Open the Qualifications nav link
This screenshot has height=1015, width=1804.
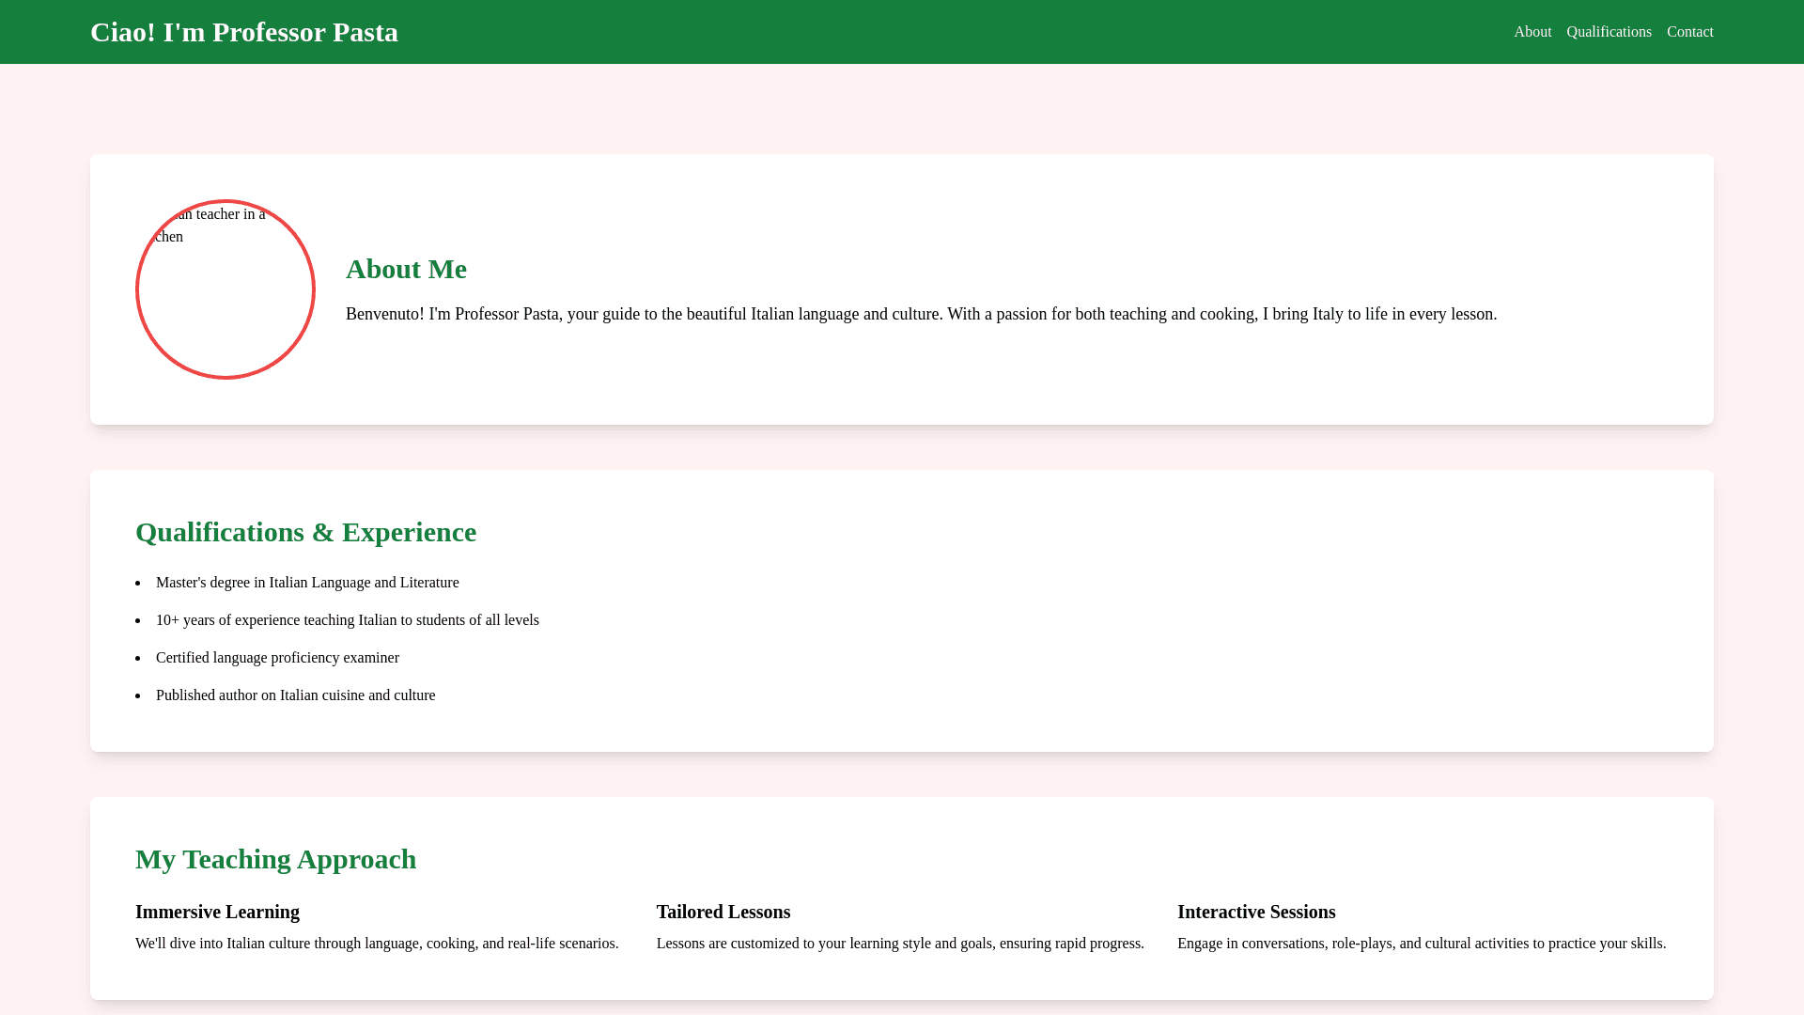[1609, 32]
